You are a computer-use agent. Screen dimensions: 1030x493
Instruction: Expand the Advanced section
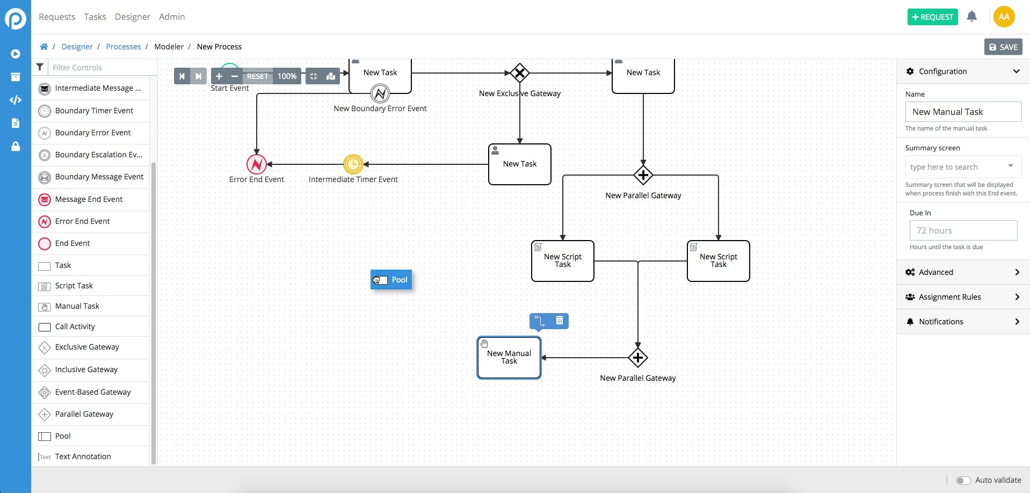tap(963, 272)
